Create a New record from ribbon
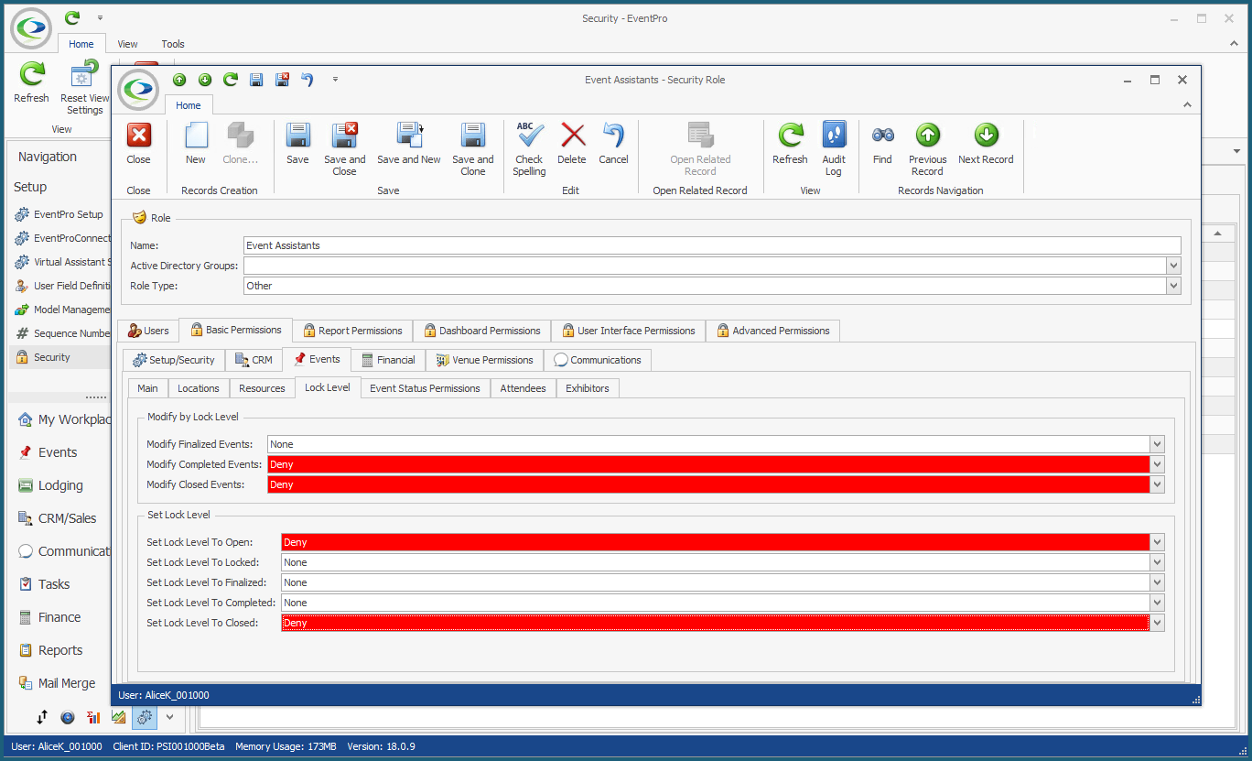The height and width of the screenshot is (761, 1252). pos(196,145)
